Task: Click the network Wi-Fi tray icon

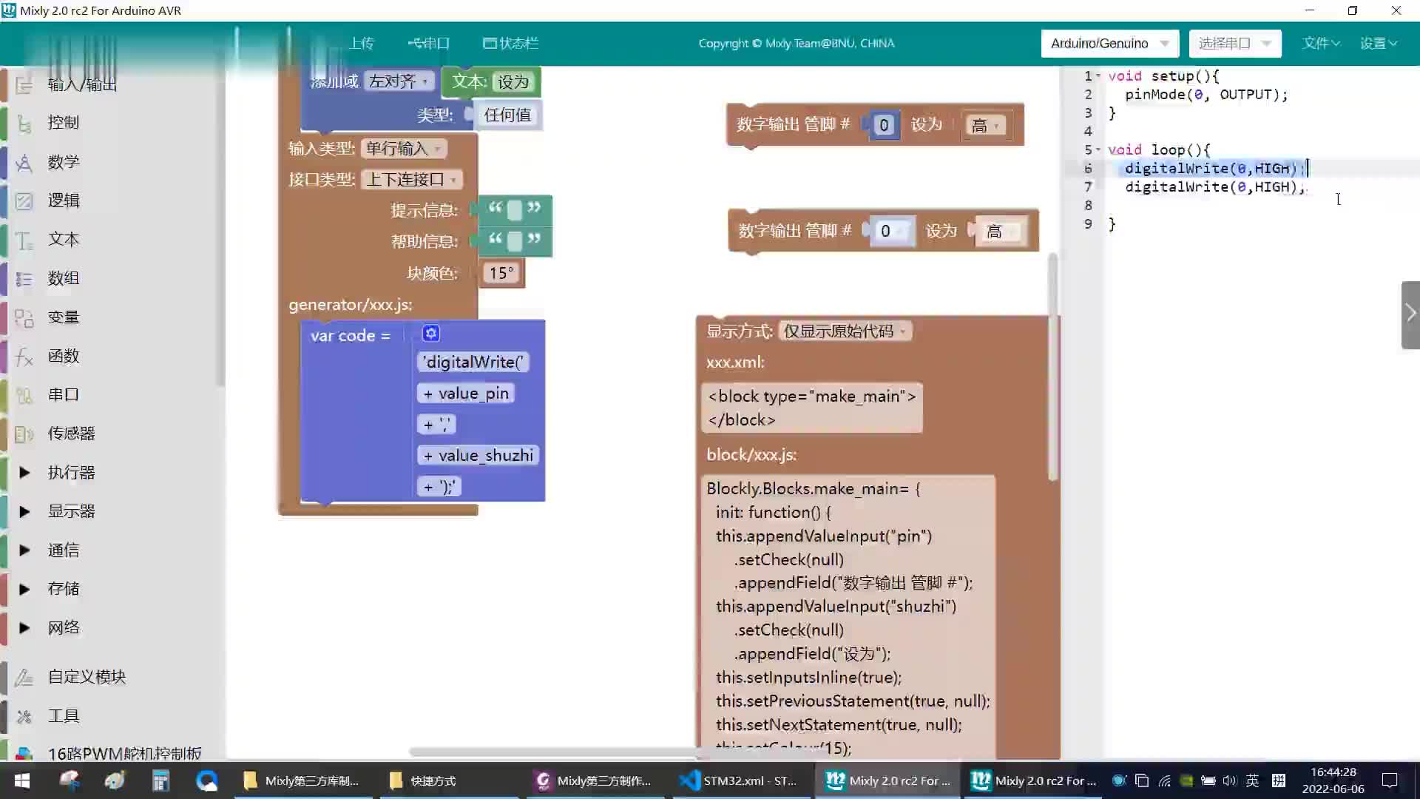Action: click(1164, 781)
